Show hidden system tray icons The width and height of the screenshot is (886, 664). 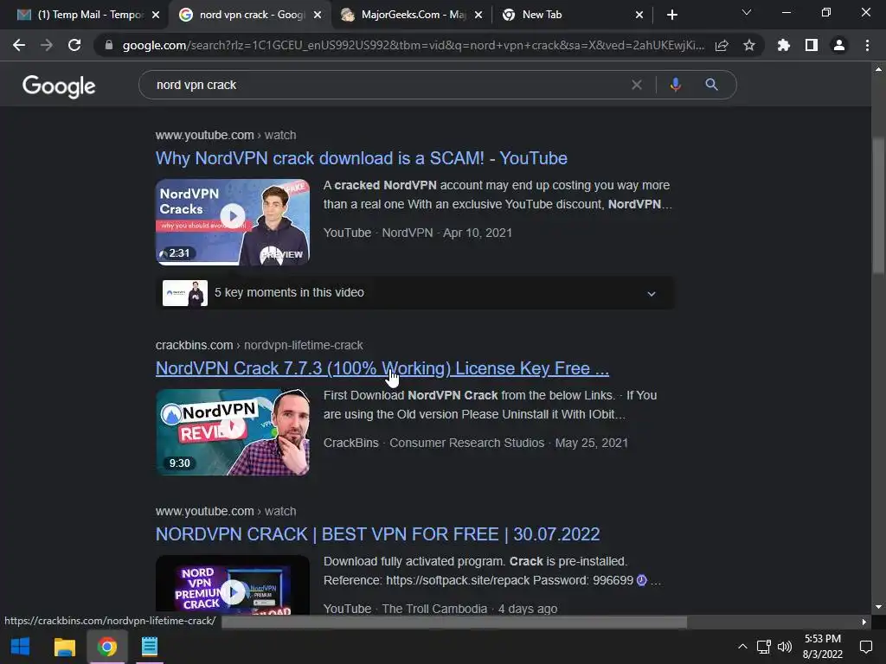click(742, 647)
